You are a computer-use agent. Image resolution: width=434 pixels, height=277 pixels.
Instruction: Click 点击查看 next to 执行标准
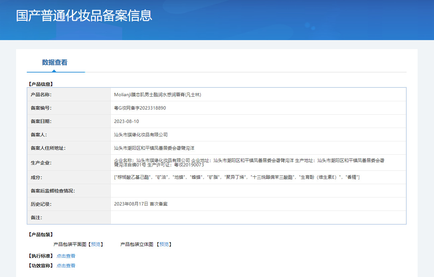tap(66, 256)
